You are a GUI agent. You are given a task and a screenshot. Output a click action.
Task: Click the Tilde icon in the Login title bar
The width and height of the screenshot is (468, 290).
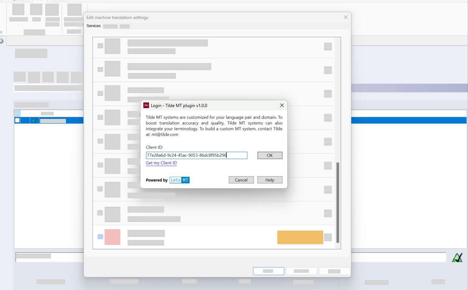pos(146,105)
